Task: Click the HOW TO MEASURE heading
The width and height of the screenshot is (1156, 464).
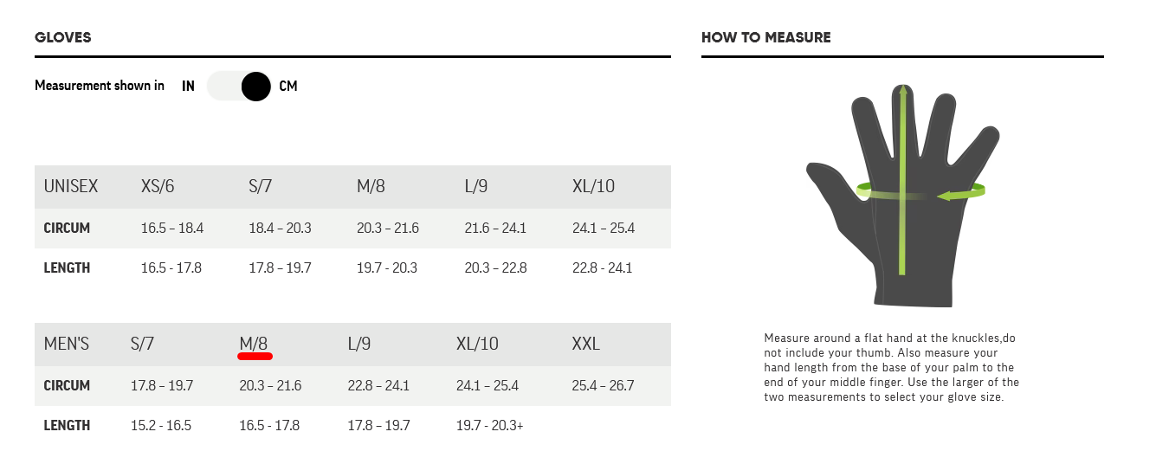Action: pos(765,38)
